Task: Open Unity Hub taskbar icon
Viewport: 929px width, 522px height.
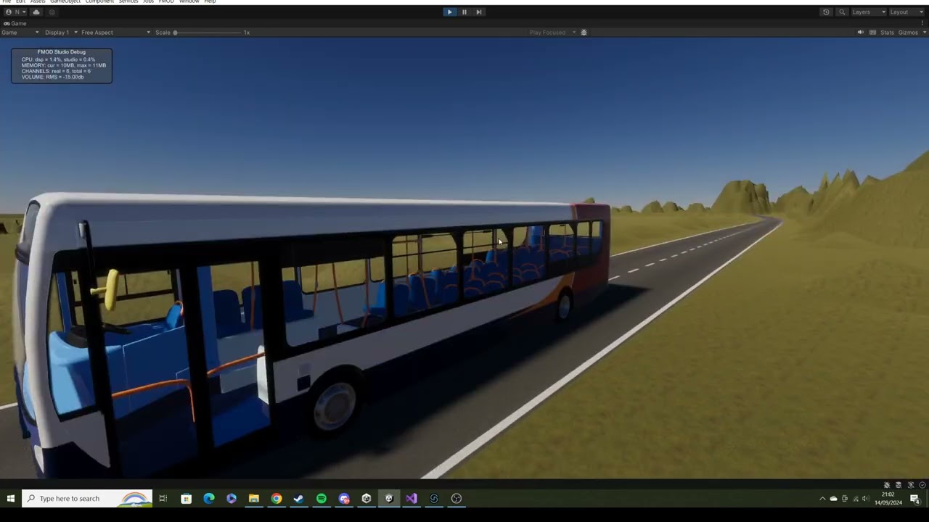Action: pyautogui.click(x=367, y=499)
